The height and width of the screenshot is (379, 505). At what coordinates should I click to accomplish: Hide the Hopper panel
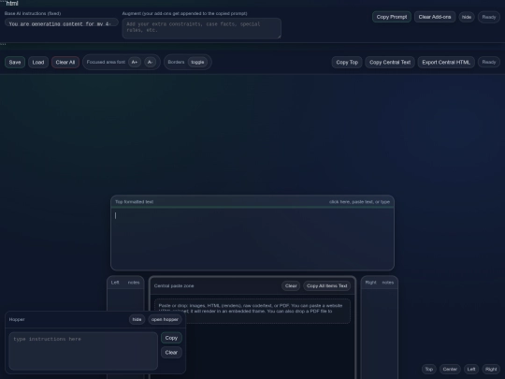[x=137, y=319]
